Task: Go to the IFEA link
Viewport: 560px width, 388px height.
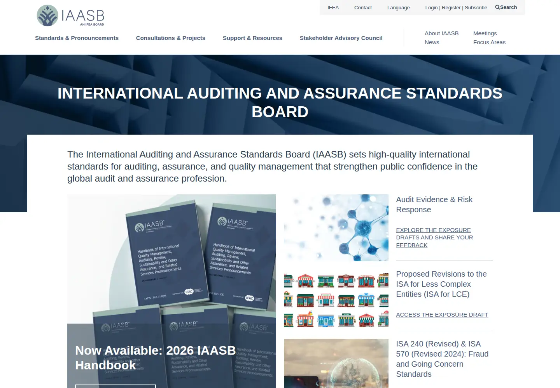Action: (333, 8)
